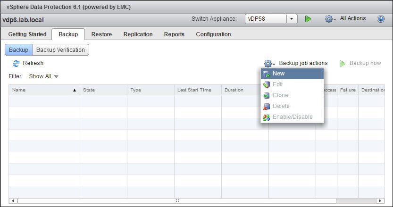393x207 pixels.
Task: Open the Configuration tab
Action: click(x=213, y=34)
